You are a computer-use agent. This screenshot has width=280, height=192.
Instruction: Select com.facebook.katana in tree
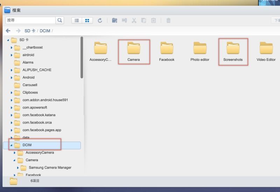39,115
